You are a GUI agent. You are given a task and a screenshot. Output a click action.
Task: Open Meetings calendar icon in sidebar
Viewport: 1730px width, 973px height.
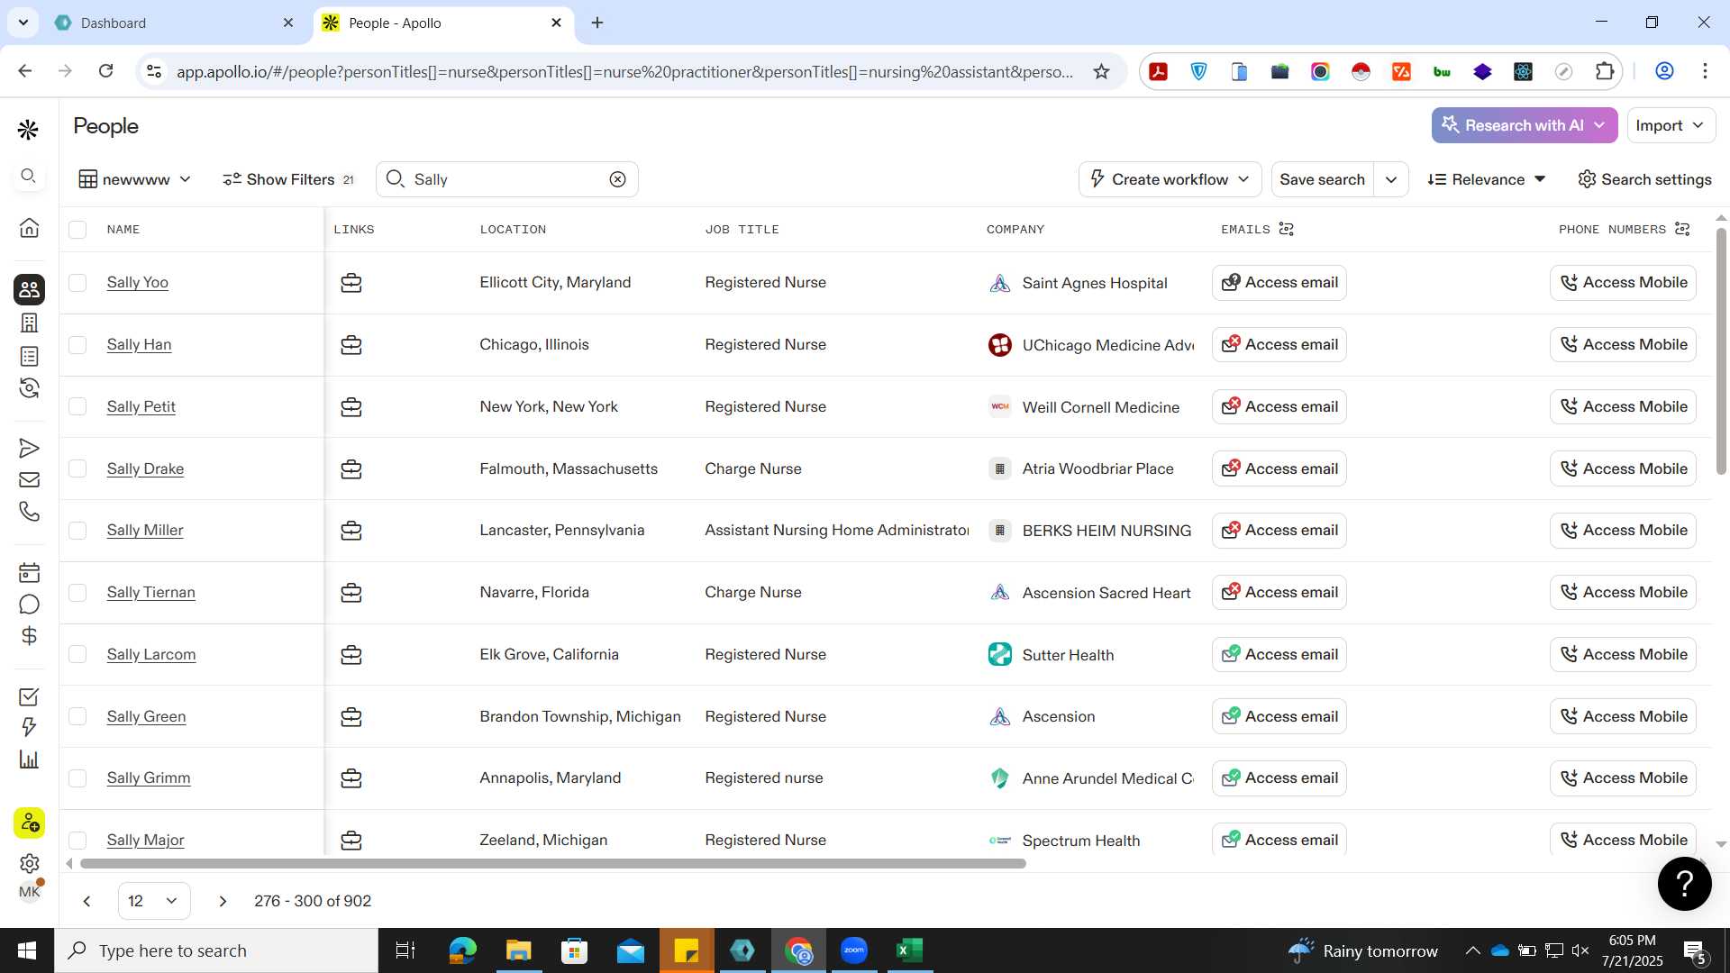29,573
